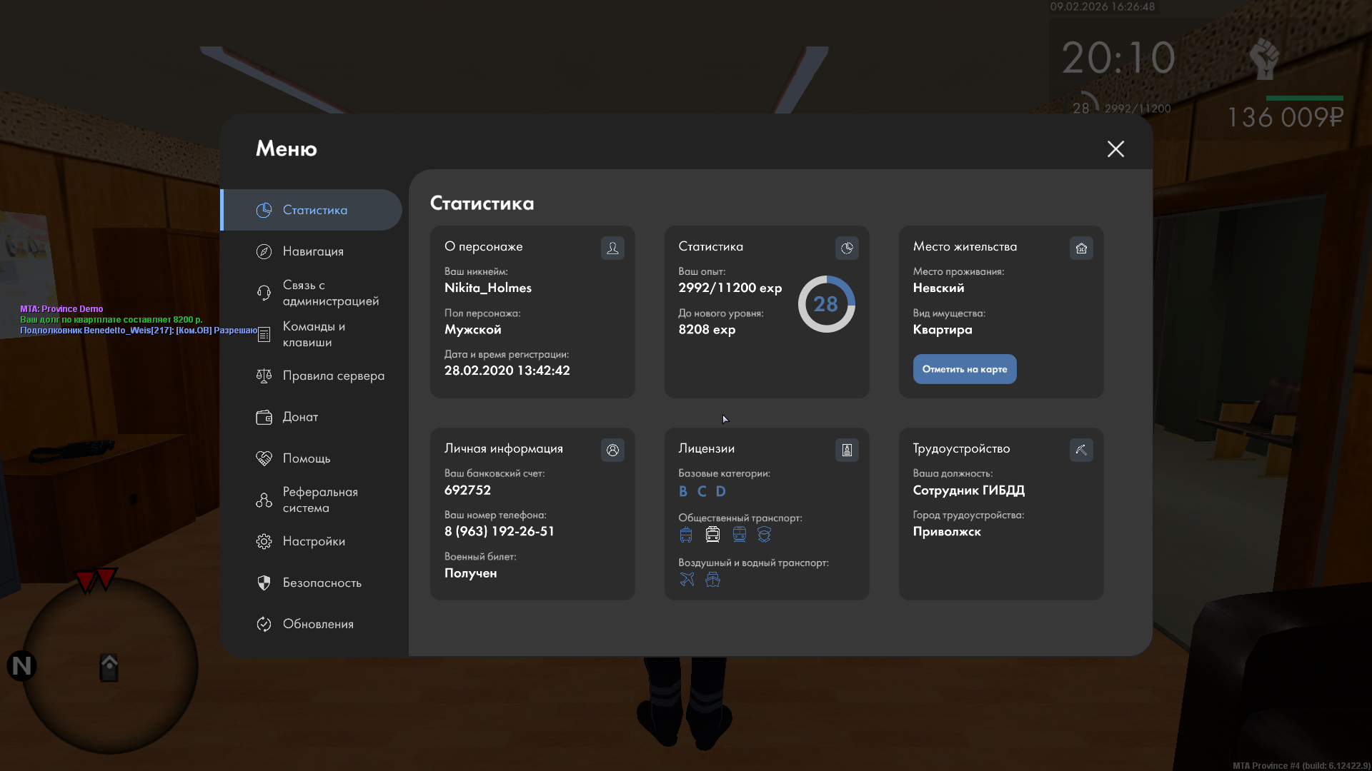
Task: Open Реферальная система section
Action: (319, 500)
